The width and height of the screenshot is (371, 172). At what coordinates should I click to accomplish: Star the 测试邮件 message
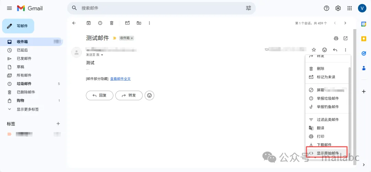point(314,50)
